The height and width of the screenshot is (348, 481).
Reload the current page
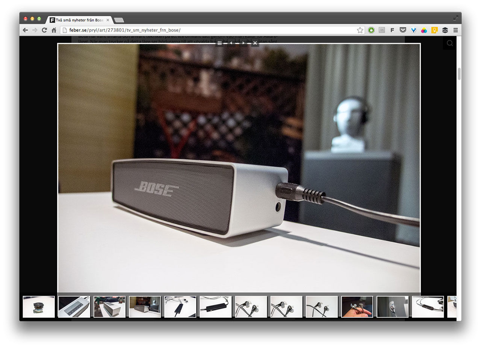(44, 30)
